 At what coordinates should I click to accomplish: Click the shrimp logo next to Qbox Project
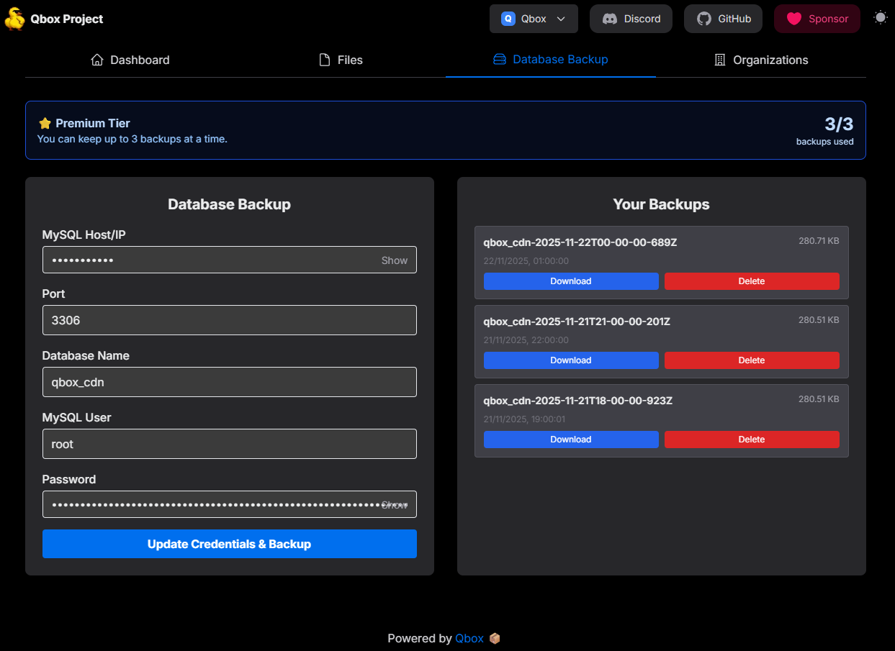coord(13,19)
